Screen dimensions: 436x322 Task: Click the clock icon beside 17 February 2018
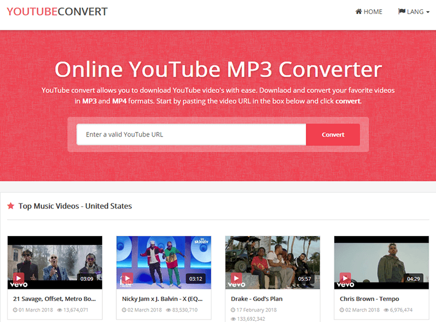tap(233, 310)
